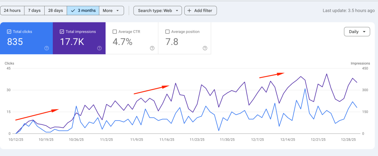Switch to the 7 days range
Viewport: 378px width, 156px height.
34,11
